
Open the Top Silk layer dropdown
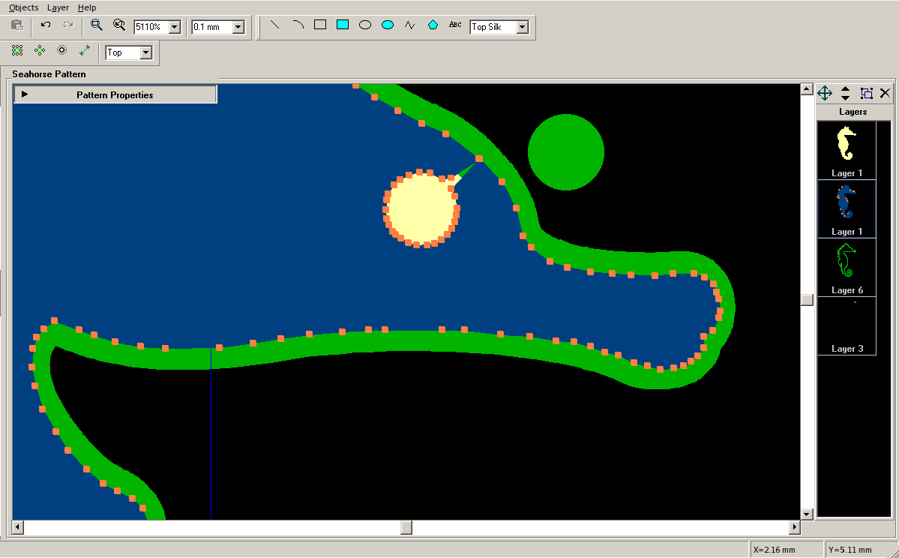coord(523,27)
